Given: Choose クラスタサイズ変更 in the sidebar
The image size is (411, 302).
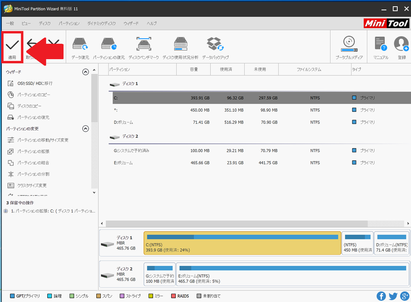Looking at the screenshot, I should pos(27,185).
